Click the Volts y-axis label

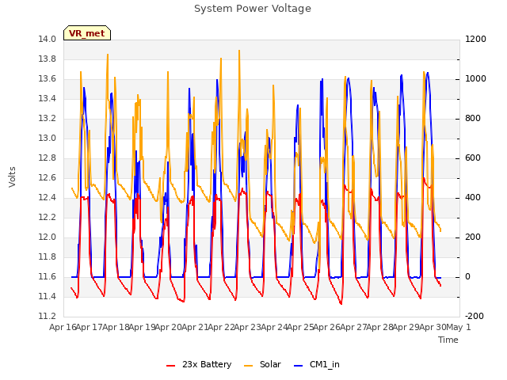click(x=13, y=177)
